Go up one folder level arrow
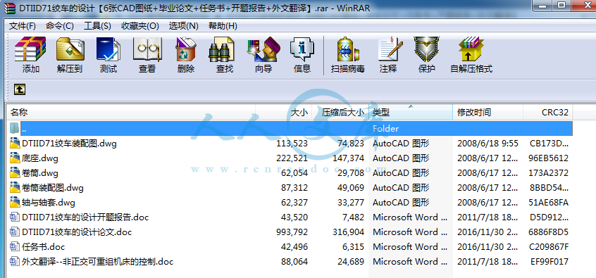 point(20,89)
